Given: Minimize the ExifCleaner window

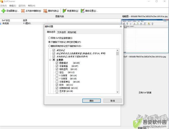Looking at the screenshot, I should (x=149, y=1).
